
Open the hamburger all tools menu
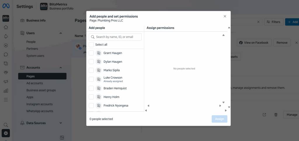(x=6, y=99)
